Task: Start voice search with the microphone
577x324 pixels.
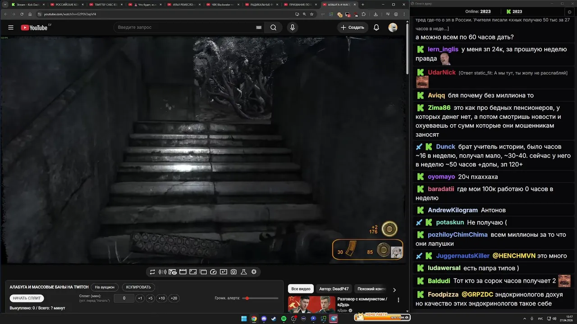Action: click(x=293, y=27)
